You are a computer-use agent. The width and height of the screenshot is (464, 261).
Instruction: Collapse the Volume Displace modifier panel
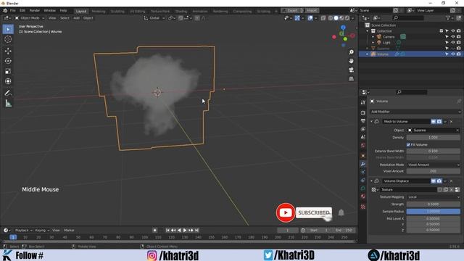click(x=371, y=181)
